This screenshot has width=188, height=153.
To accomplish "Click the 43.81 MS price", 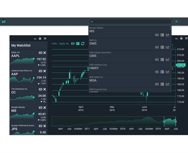I will click(x=42, y=114).
